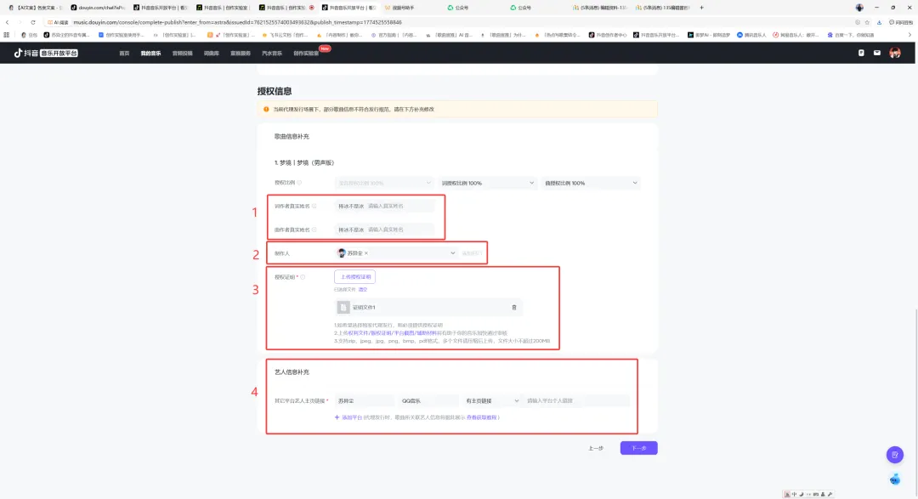Remove the 苏羿尘 tag from 制作人

click(x=366, y=253)
